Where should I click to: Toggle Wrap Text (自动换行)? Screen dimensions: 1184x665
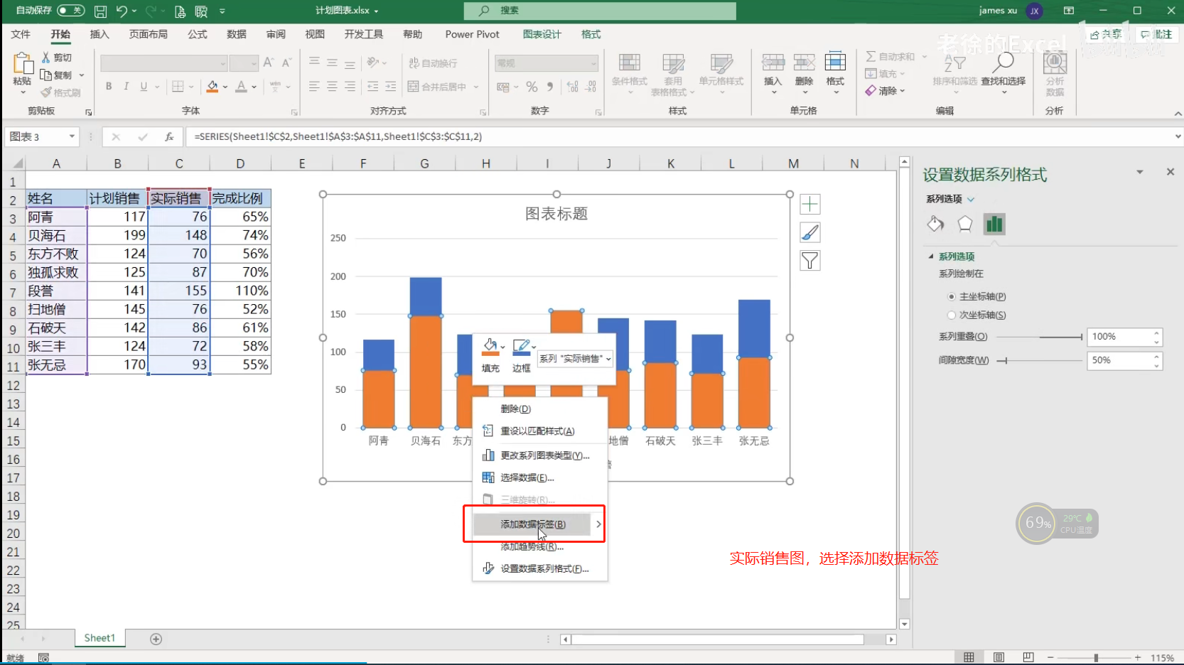(x=433, y=63)
